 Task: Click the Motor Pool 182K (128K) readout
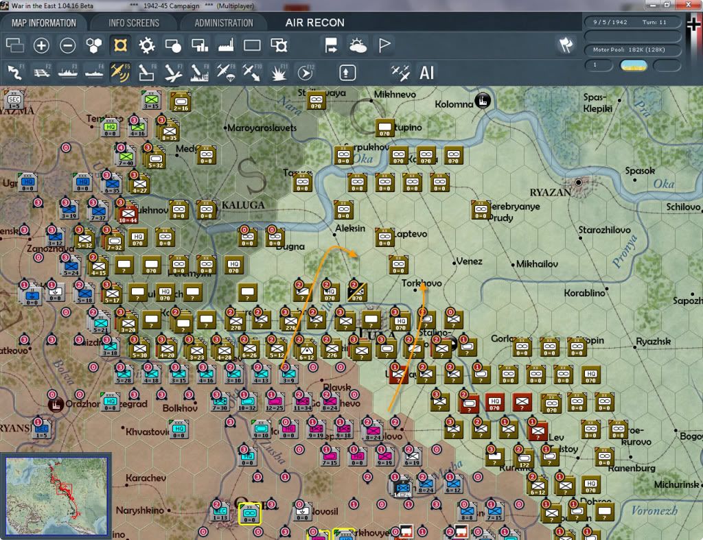click(632, 49)
